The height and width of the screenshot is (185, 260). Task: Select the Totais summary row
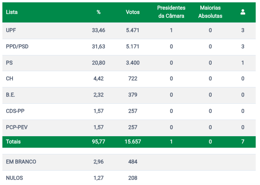(129, 141)
